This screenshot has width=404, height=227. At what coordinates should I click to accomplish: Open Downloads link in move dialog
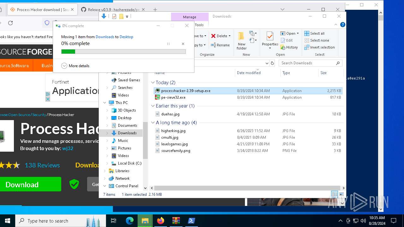pyautogui.click(x=105, y=37)
